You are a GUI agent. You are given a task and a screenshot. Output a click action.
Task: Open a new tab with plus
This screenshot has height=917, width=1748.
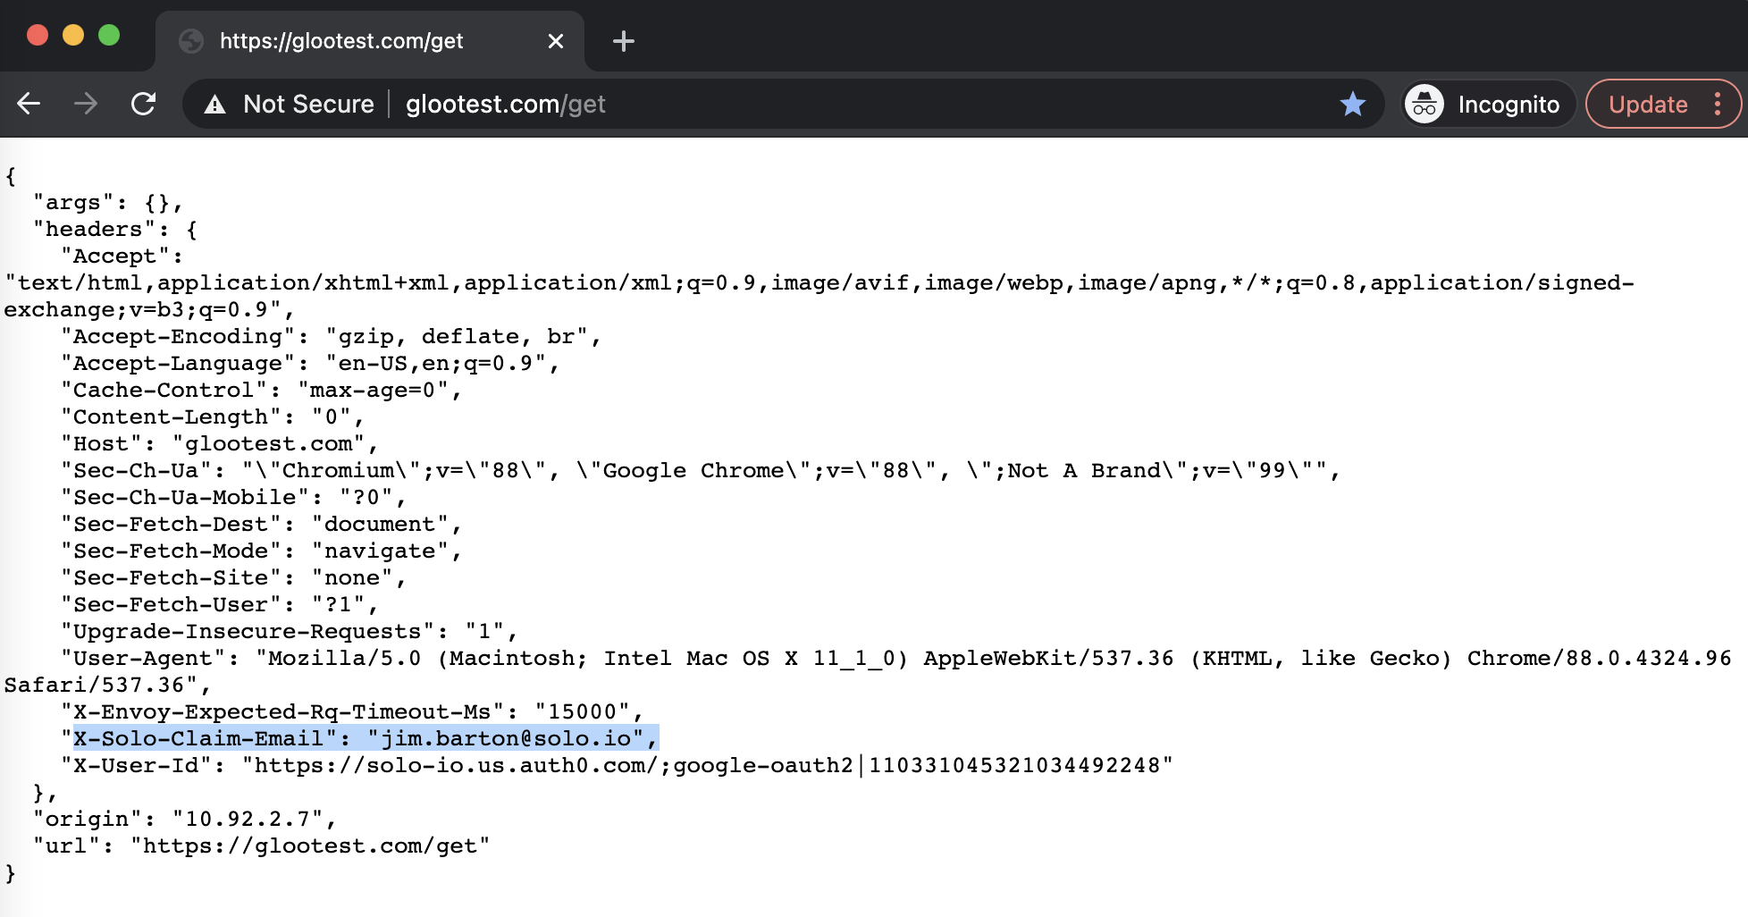click(x=624, y=41)
